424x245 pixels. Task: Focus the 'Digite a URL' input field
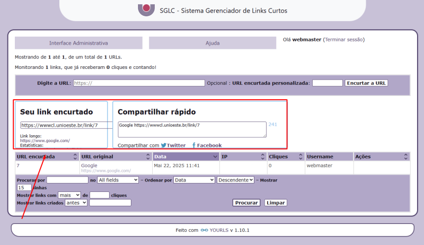(x=138, y=83)
